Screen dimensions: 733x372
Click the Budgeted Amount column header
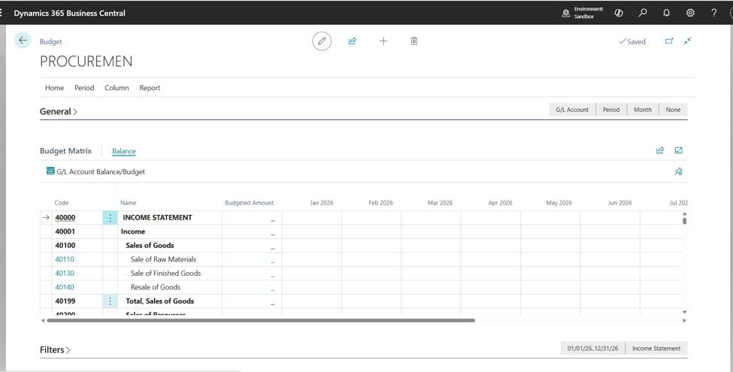click(249, 203)
